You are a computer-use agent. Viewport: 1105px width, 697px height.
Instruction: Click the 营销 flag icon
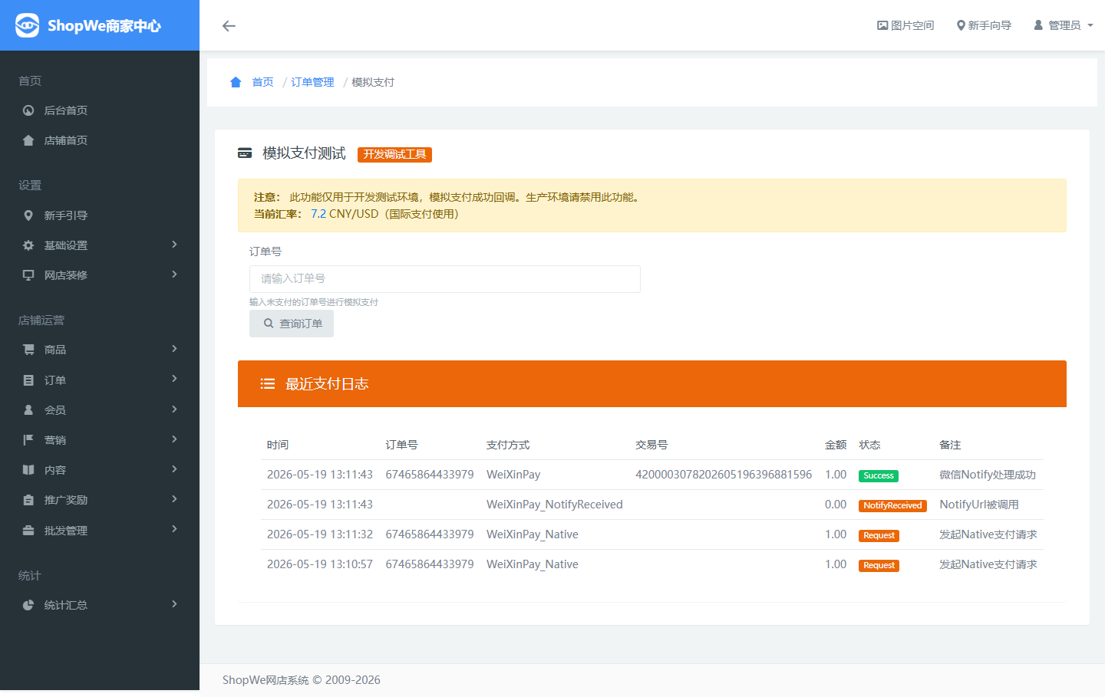click(x=28, y=440)
